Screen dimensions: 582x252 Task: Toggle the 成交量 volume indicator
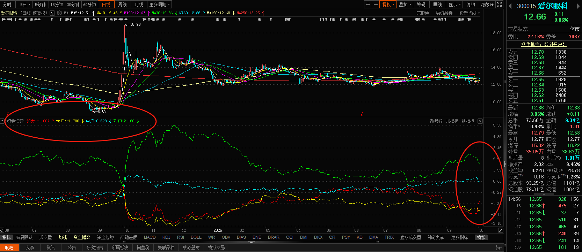click(45, 237)
